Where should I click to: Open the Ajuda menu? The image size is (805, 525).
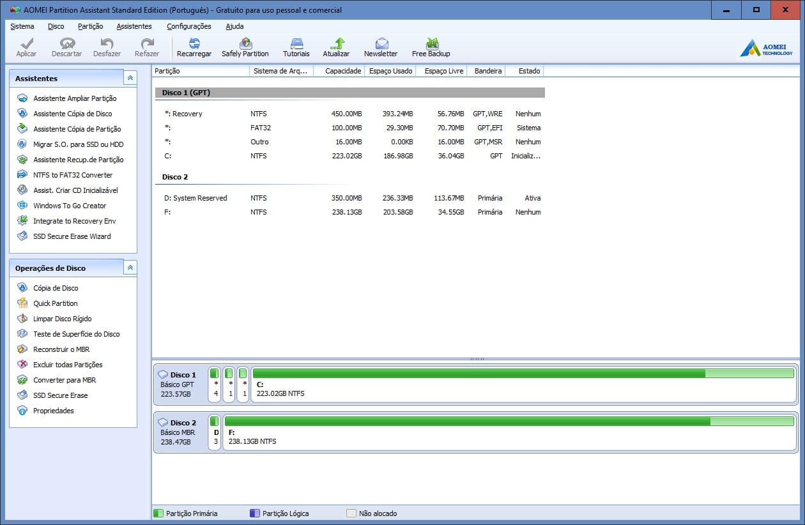[234, 26]
